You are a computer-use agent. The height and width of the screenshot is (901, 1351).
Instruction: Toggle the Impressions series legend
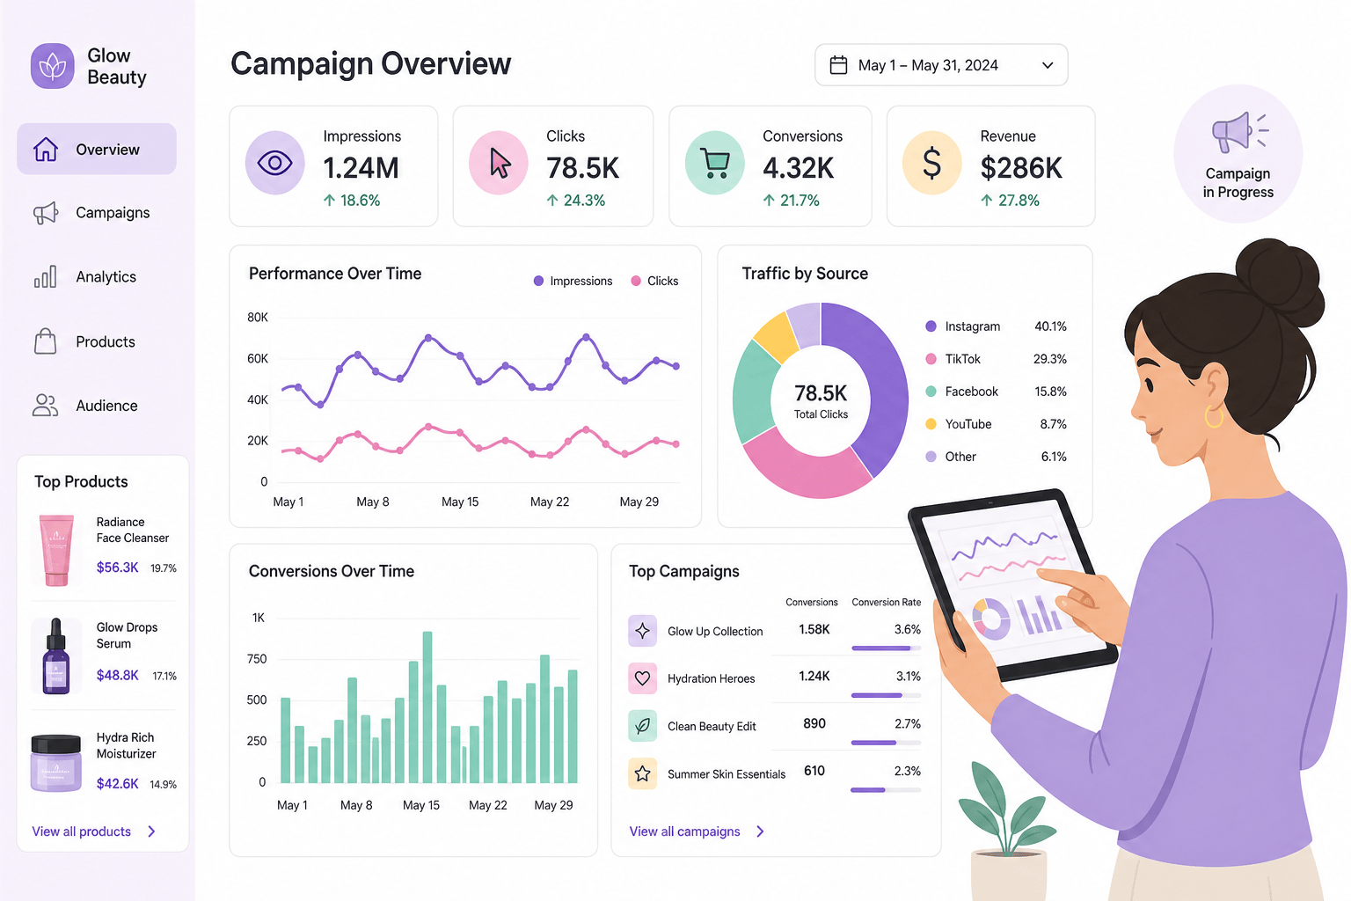click(573, 281)
